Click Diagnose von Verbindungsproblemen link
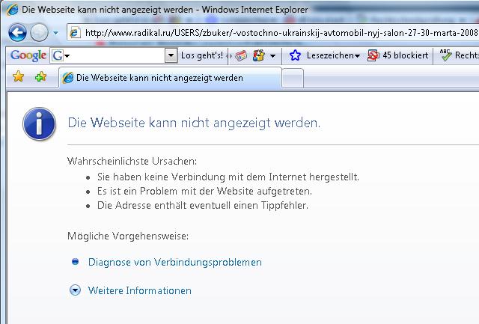This screenshot has width=479, height=324. coord(174,262)
